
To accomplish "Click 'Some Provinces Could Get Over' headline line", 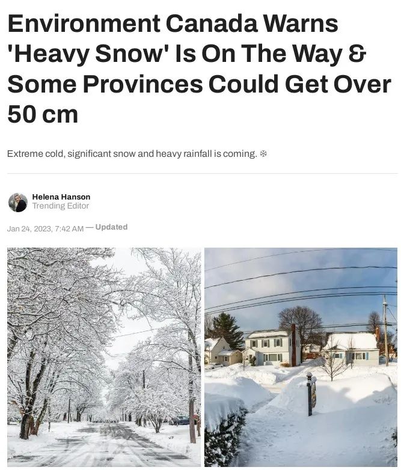I will [x=199, y=84].
